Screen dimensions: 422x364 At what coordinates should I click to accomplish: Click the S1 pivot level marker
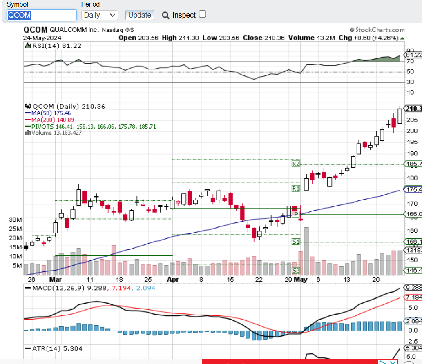pyautogui.click(x=296, y=242)
